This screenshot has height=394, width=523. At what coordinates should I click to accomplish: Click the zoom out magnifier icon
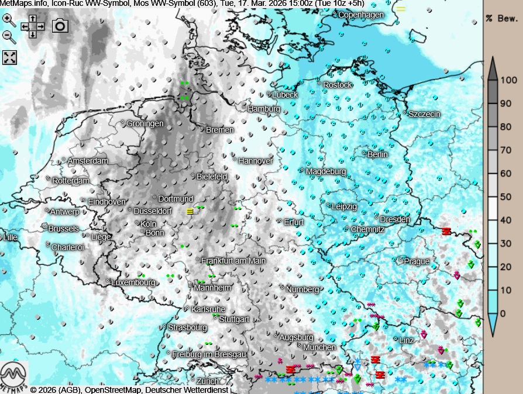pos(9,37)
